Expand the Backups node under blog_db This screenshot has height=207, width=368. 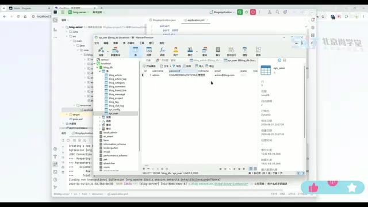pos(99,129)
